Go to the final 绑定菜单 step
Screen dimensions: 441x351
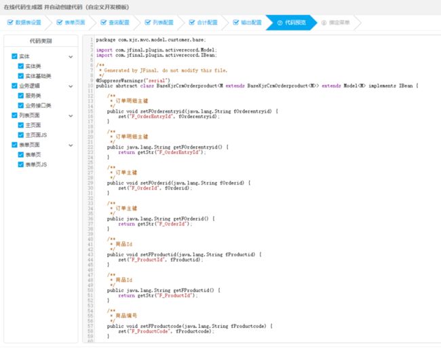[x=336, y=22]
